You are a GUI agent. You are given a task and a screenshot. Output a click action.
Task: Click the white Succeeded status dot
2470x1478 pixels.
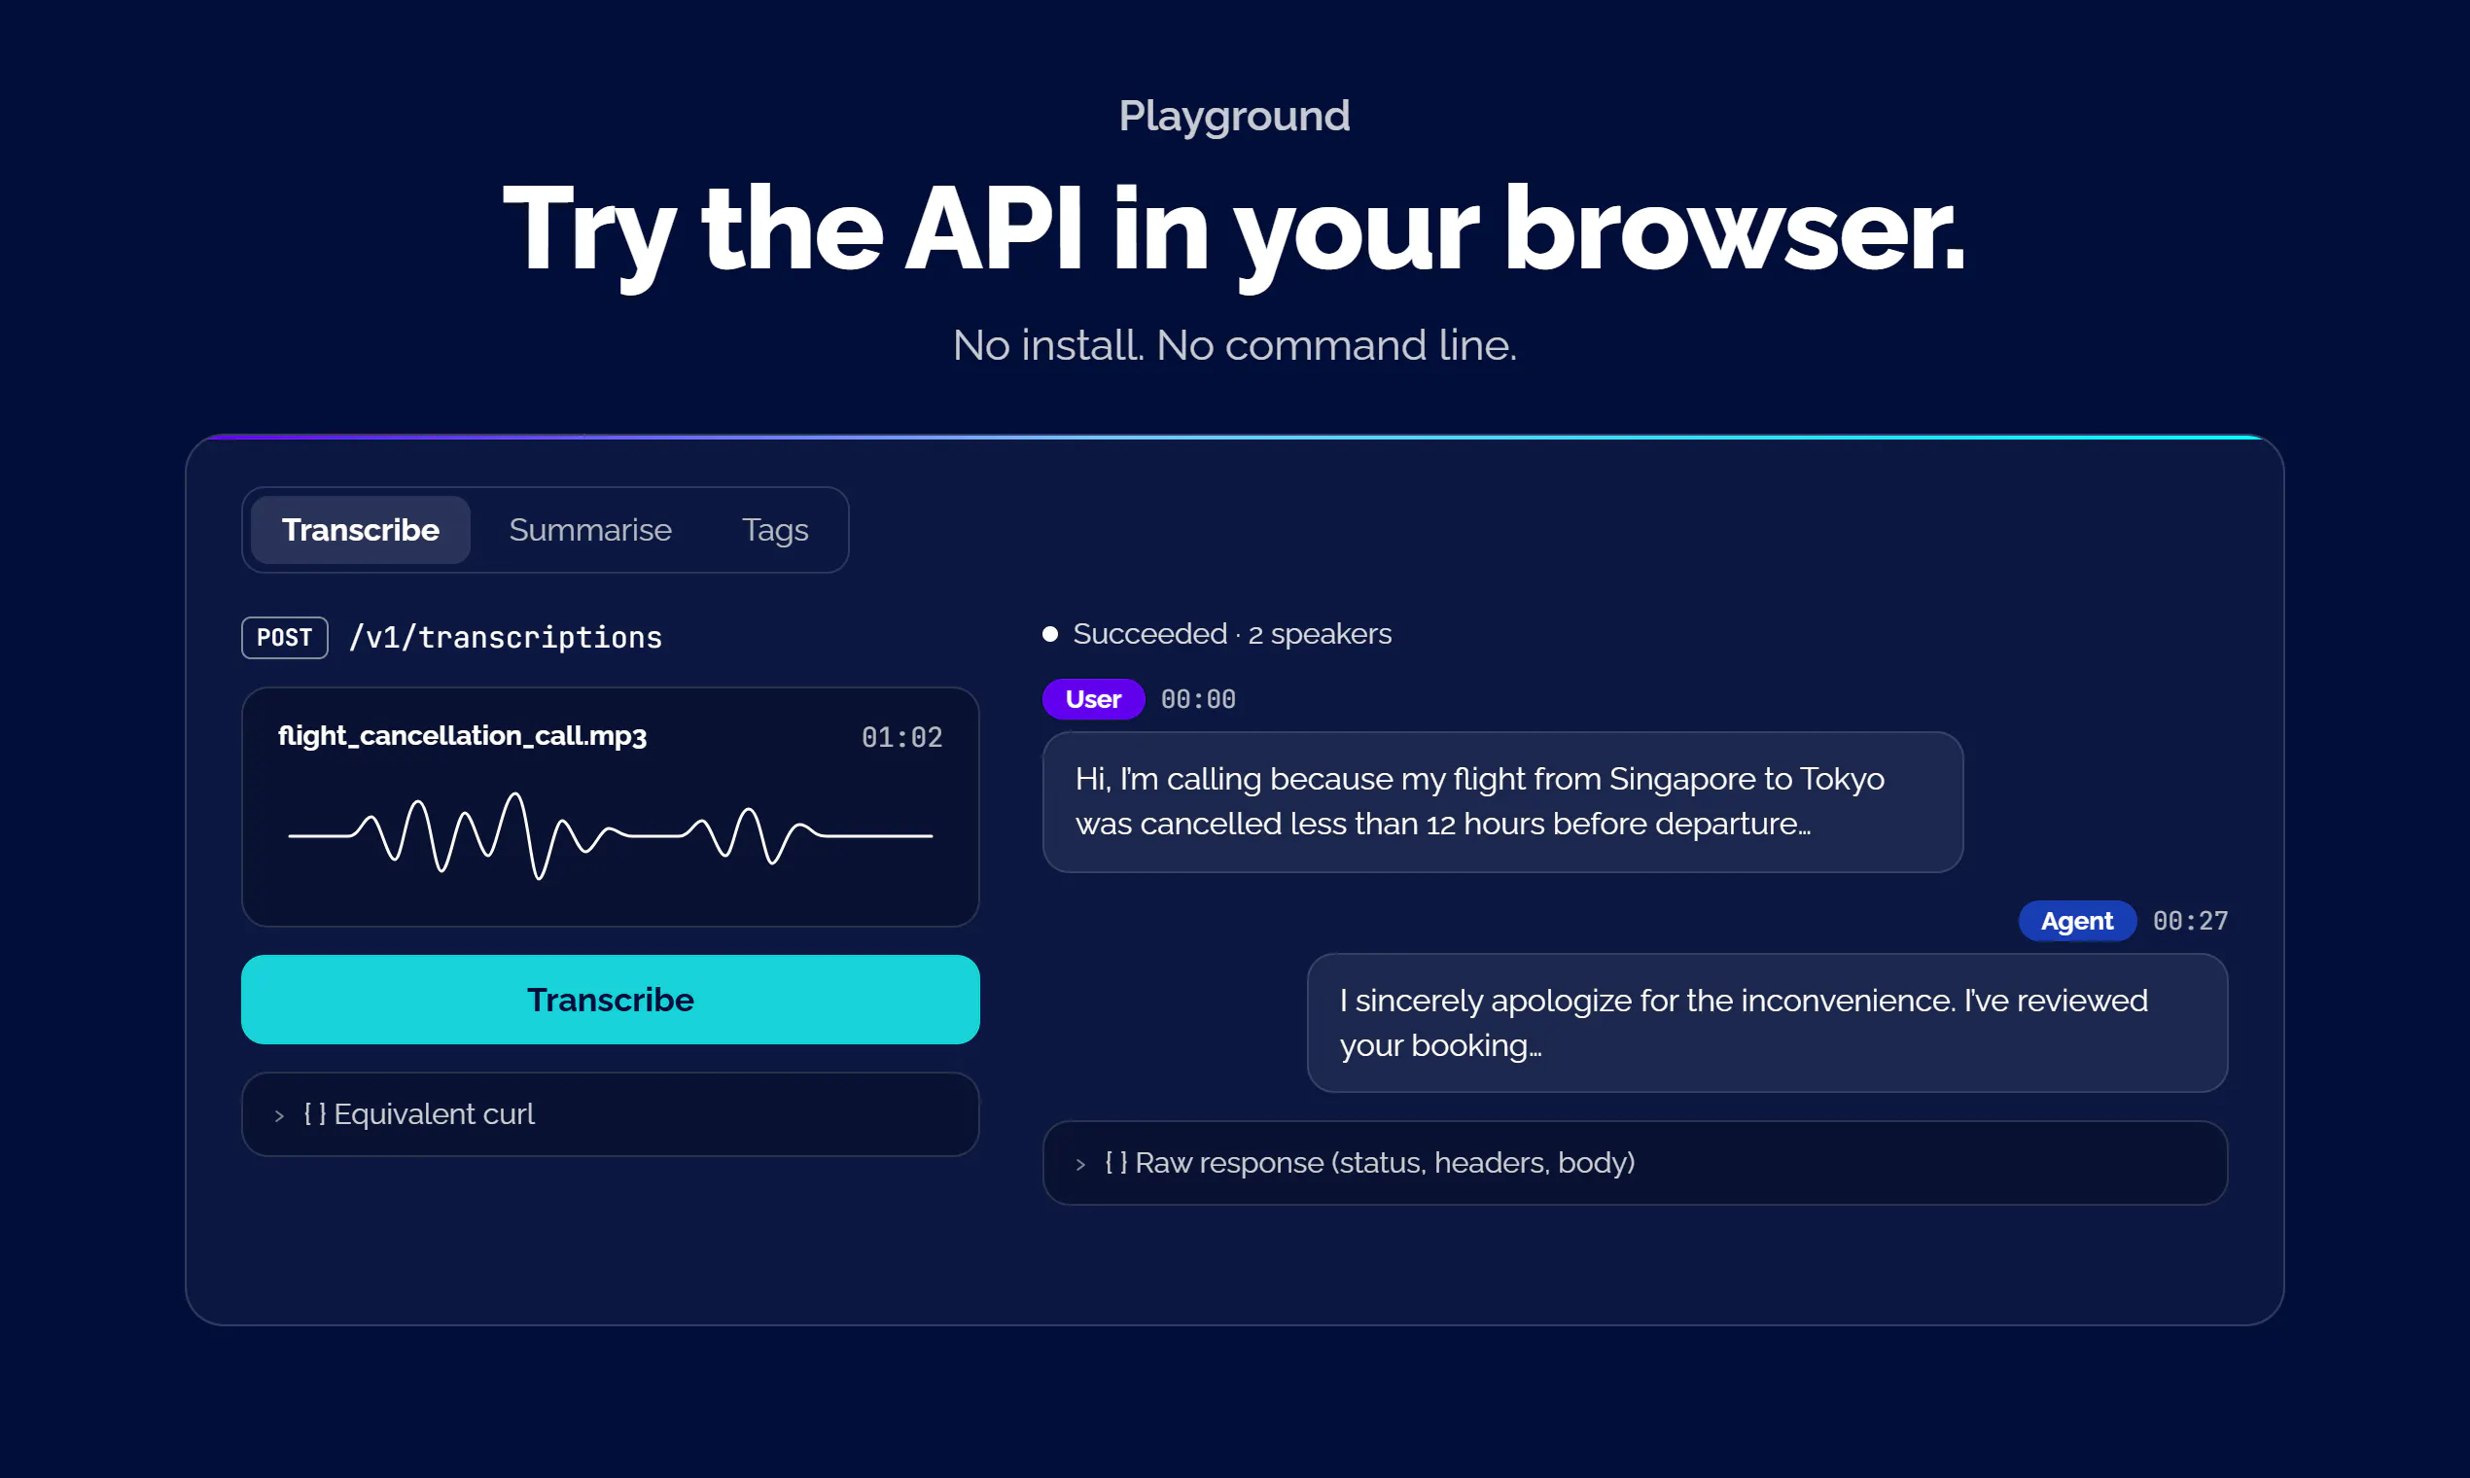[1050, 634]
